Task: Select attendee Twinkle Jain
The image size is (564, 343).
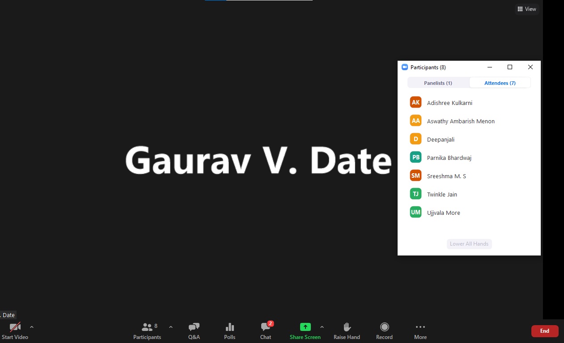Action: [x=442, y=194]
